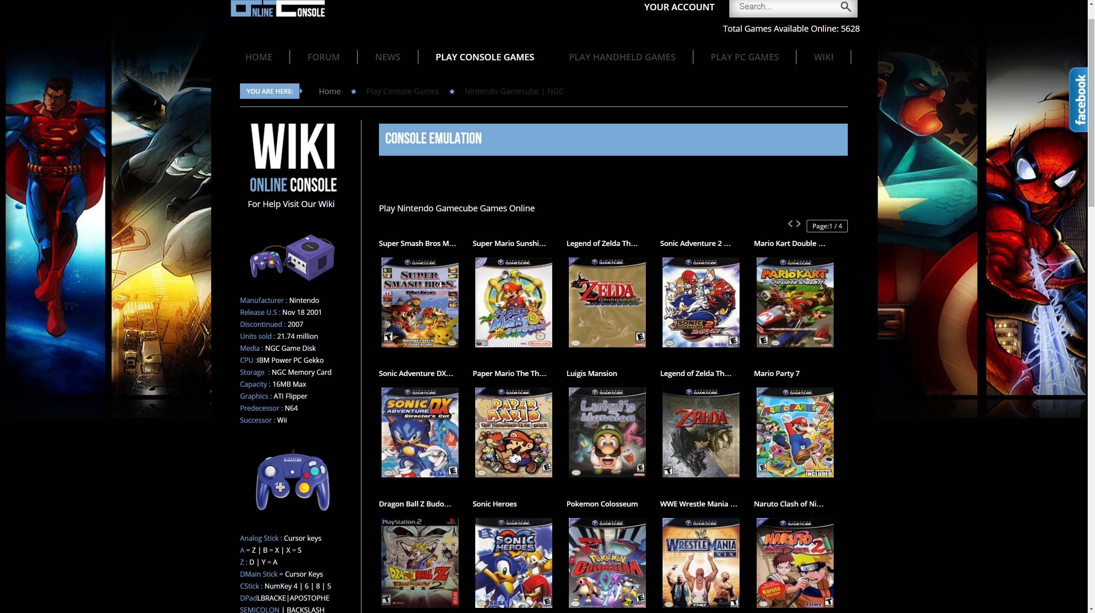Open the Forum menu

(323, 57)
